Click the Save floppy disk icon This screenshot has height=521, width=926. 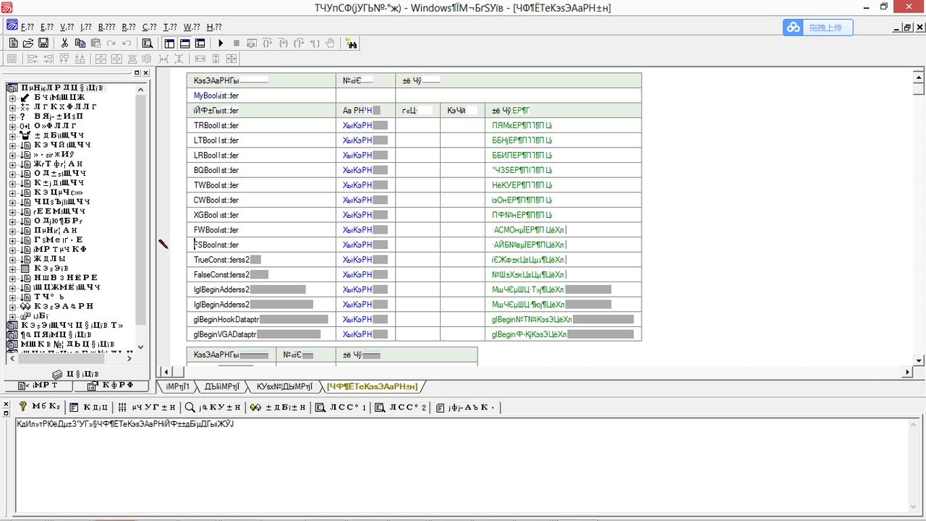pos(43,43)
